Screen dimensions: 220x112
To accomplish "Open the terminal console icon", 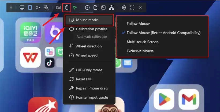I will pyautogui.click(x=103, y=8).
